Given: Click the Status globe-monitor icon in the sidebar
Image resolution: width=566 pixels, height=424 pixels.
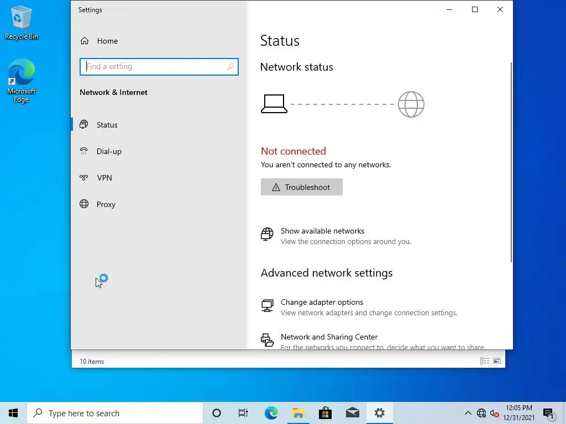Looking at the screenshot, I should point(84,124).
